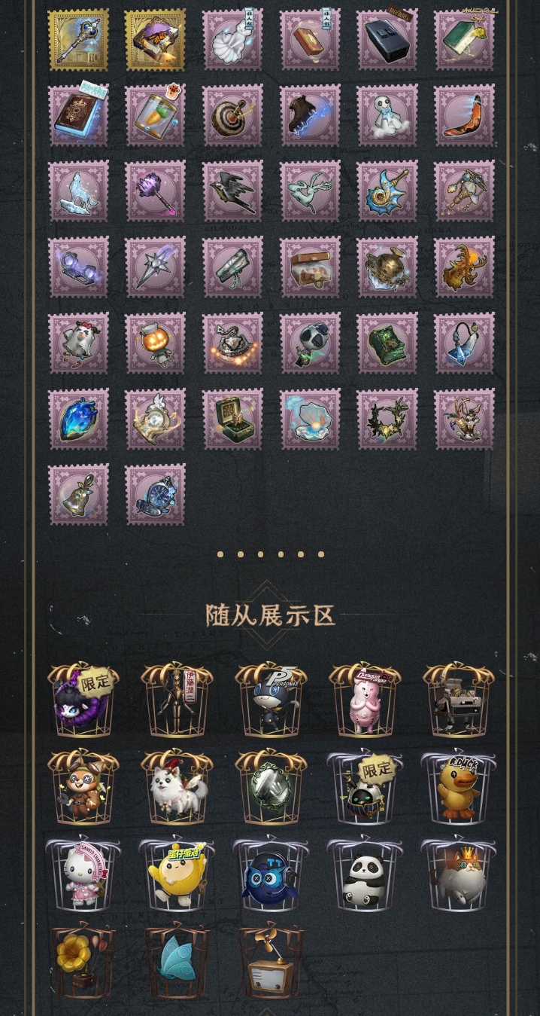
Task: Pick the Hello Kitty caged pet
Action: click(x=83, y=874)
